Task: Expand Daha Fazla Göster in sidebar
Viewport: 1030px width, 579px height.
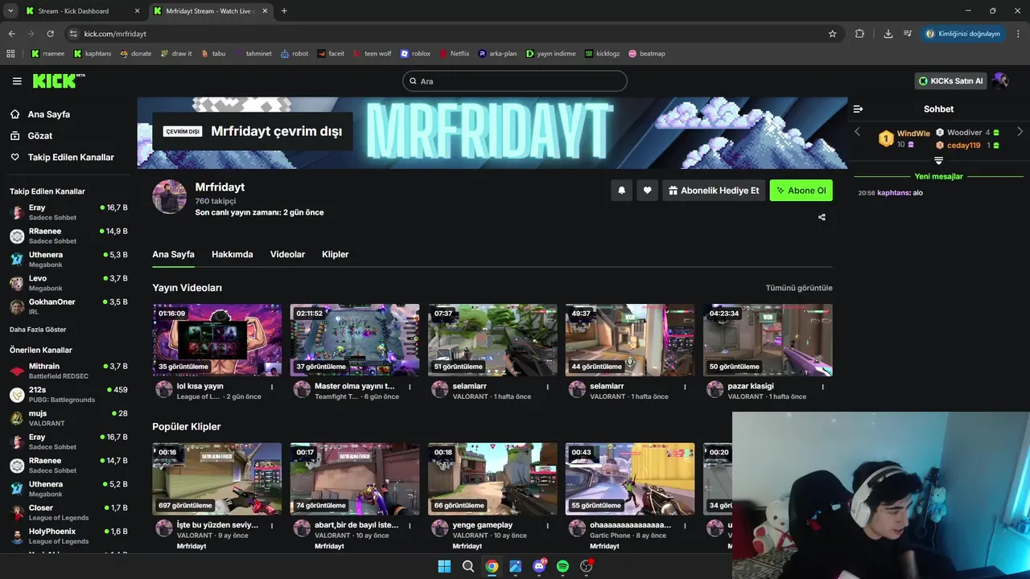Action: pos(38,330)
